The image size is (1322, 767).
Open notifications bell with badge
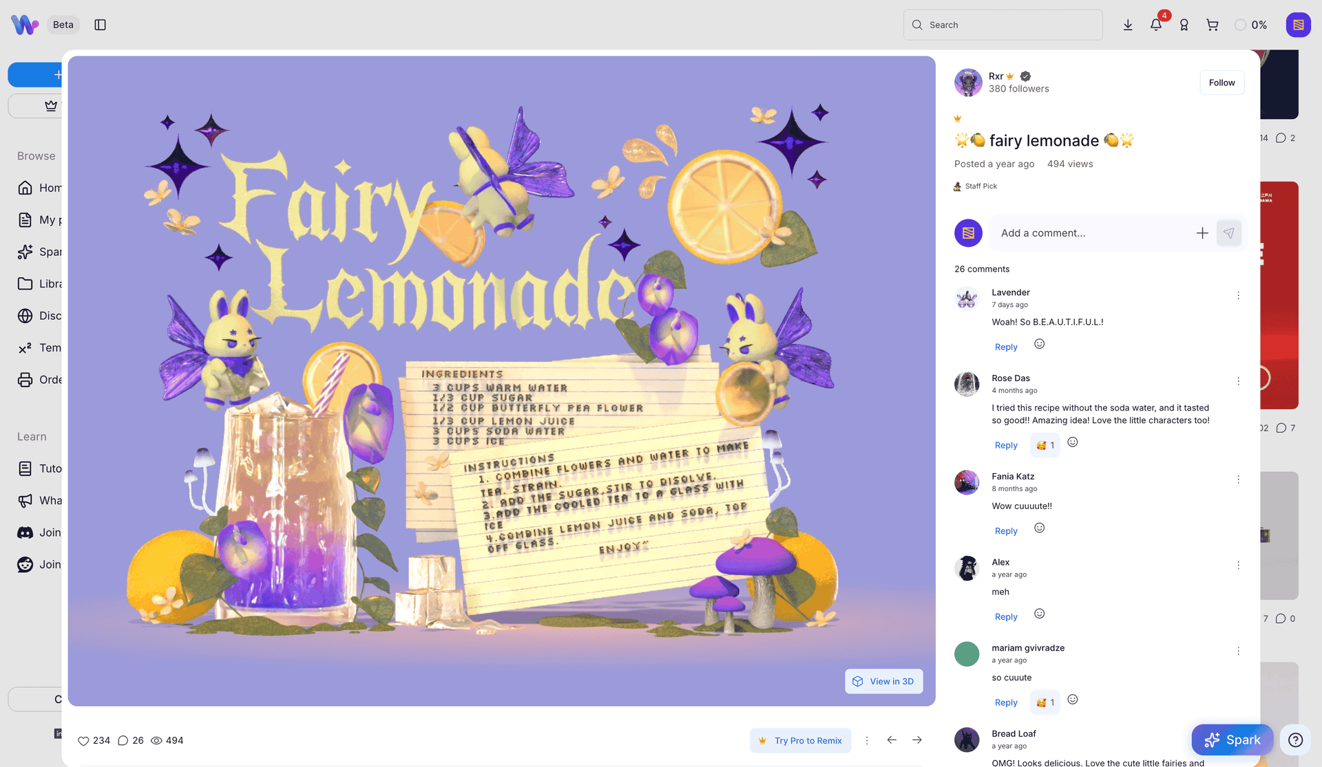click(x=1156, y=25)
